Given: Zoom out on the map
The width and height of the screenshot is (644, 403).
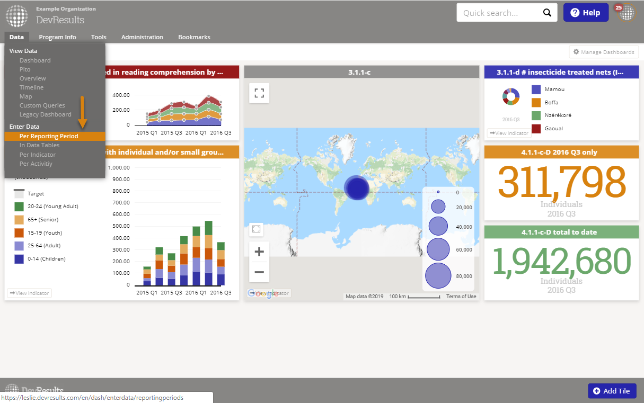Looking at the screenshot, I should (259, 272).
